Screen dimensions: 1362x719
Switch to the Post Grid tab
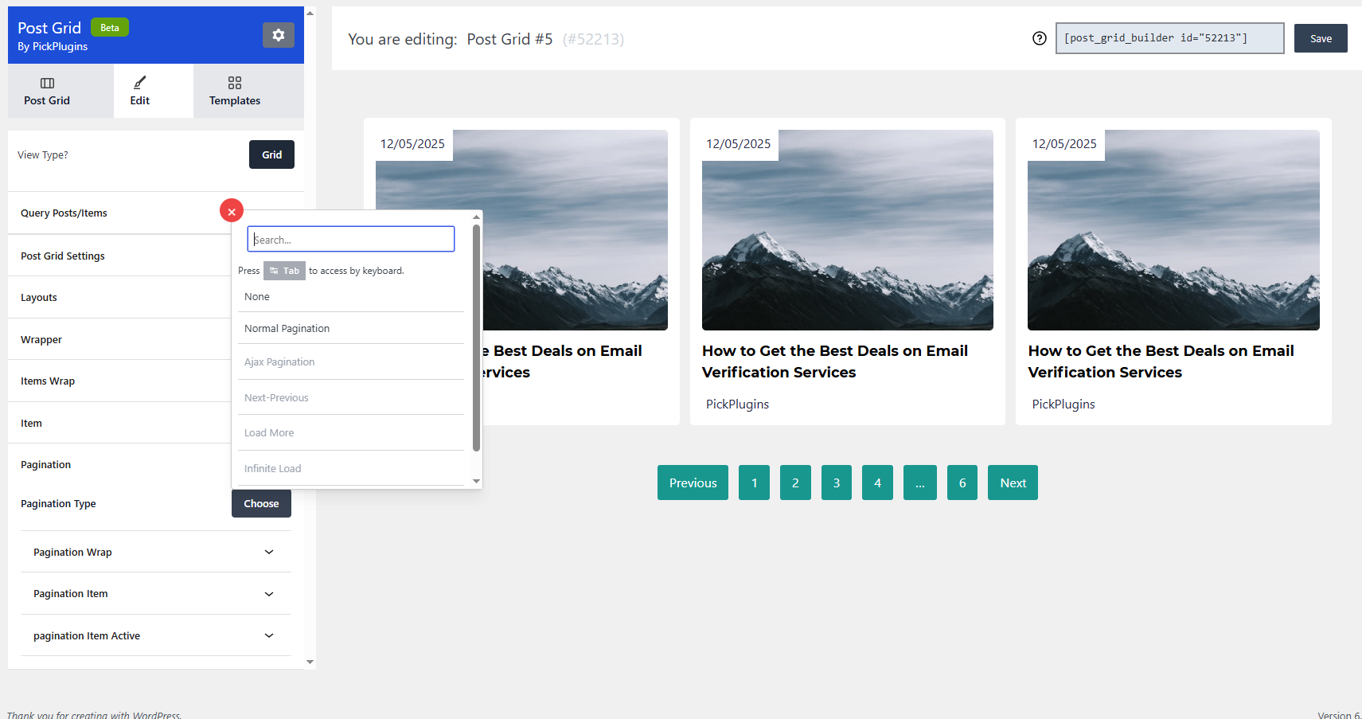(47, 91)
